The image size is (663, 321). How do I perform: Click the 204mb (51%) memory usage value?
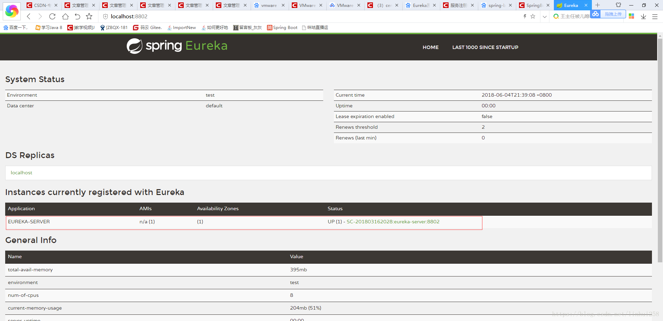click(x=306, y=308)
